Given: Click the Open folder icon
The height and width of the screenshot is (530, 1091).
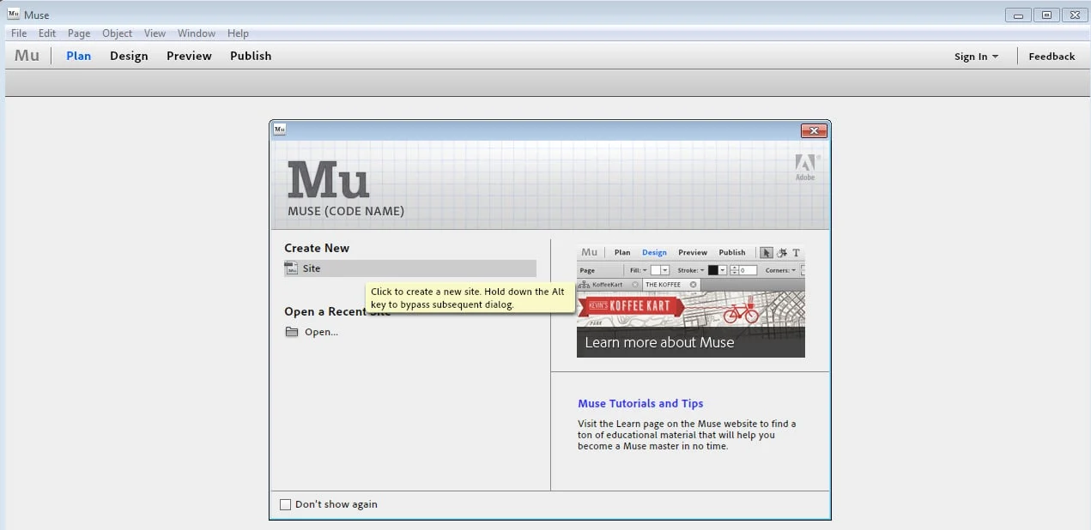Looking at the screenshot, I should [x=292, y=332].
